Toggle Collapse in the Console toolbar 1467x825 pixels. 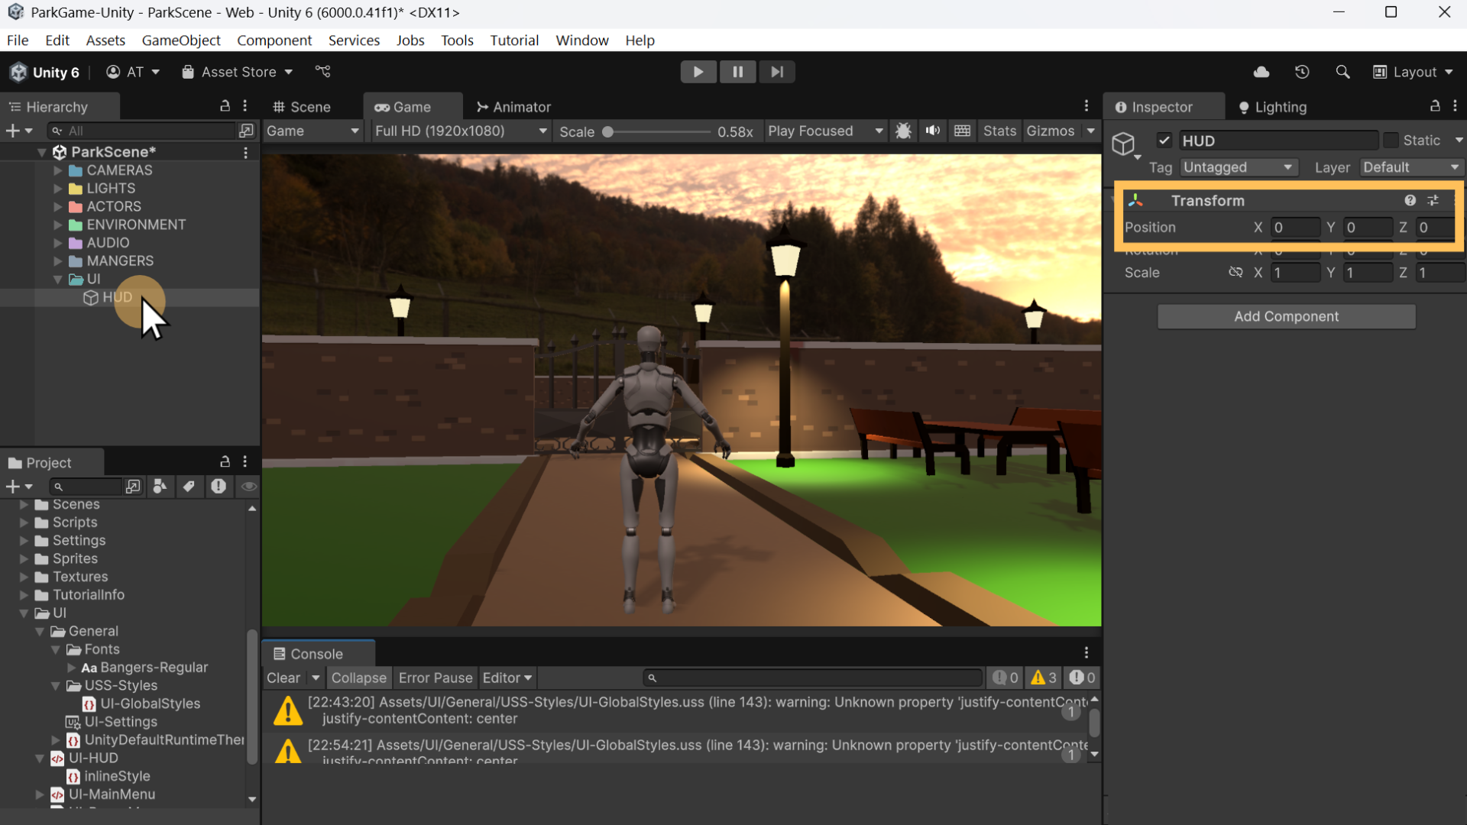click(x=358, y=678)
